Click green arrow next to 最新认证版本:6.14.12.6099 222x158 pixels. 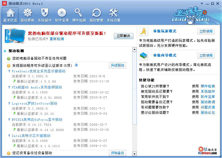tap(14, 129)
